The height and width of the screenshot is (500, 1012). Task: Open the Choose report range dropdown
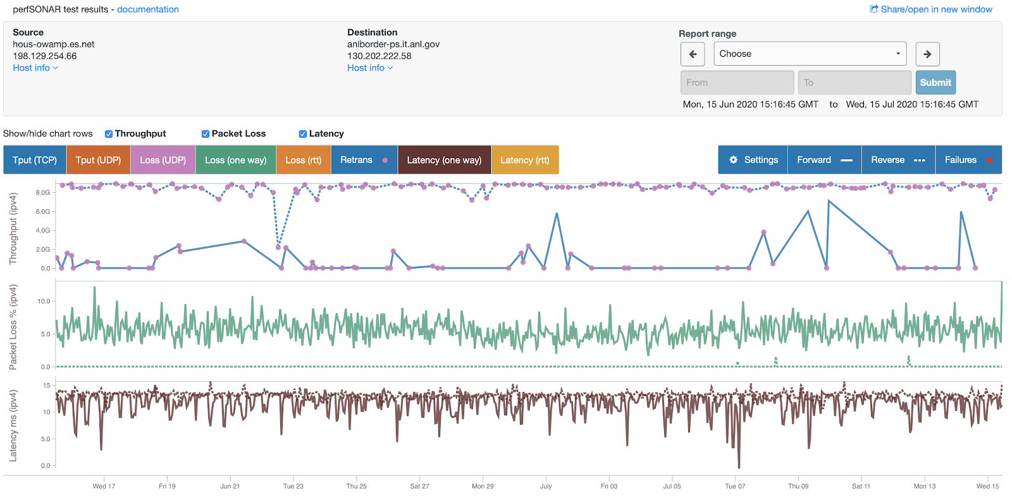(x=810, y=54)
